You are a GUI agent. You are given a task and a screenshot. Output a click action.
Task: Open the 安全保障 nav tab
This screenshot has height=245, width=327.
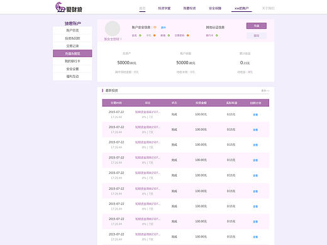(x=215, y=8)
